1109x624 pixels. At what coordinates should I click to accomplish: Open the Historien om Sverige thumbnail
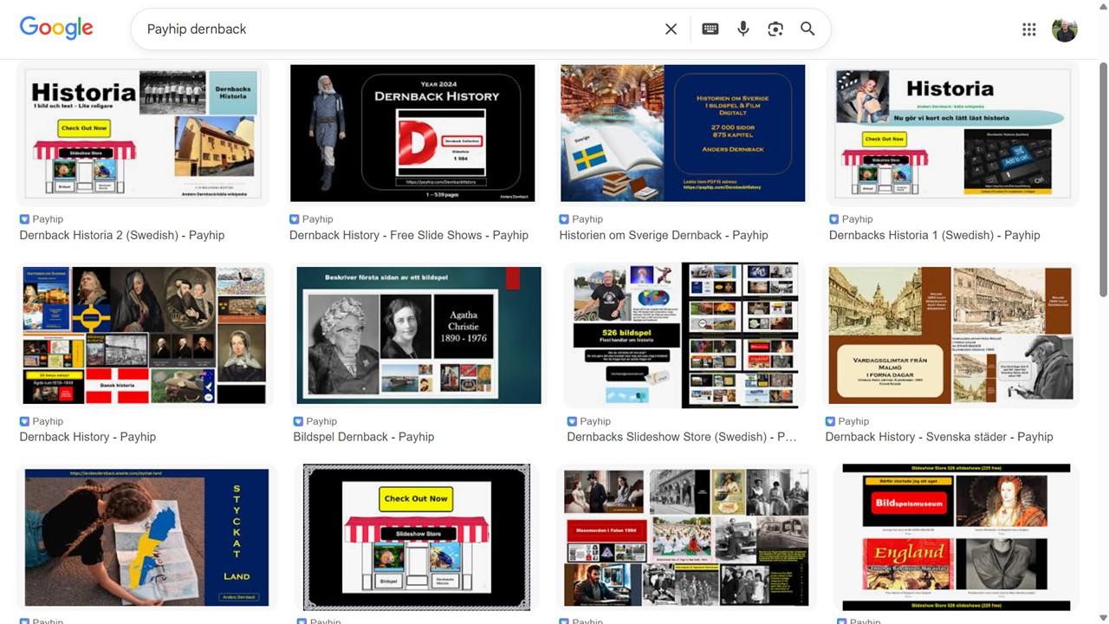tap(683, 133)
